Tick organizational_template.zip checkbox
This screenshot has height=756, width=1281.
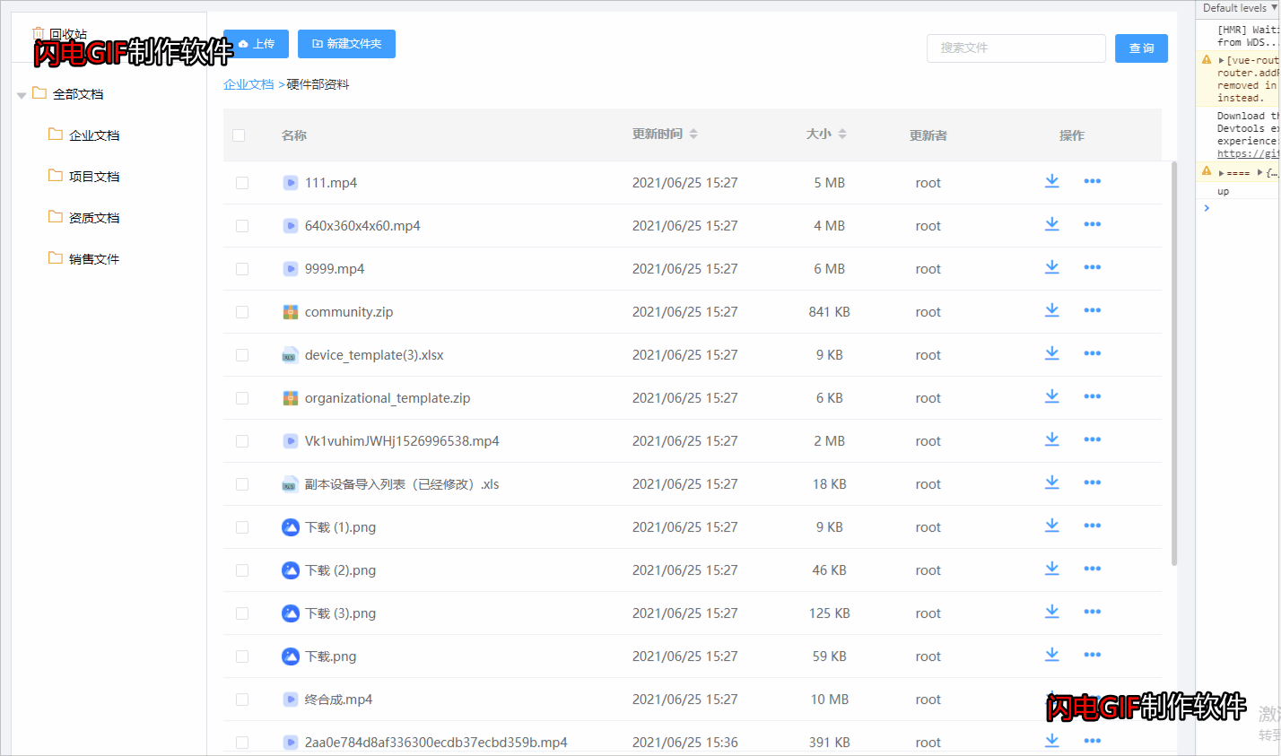tap(242, 398)
